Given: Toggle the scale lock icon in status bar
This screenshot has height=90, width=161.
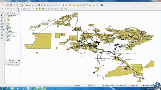Looking at the screenshot, I should 118,85.
